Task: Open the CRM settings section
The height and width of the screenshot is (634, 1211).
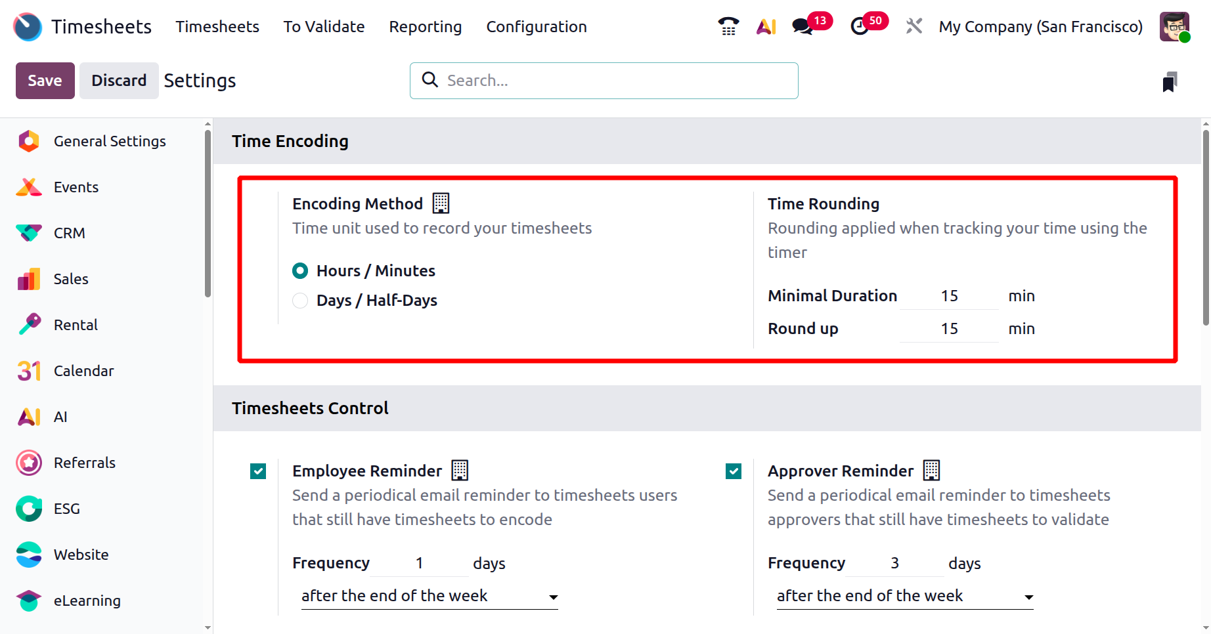Action: tap(69, 233)
